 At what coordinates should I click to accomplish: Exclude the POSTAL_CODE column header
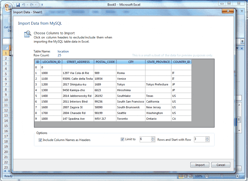click(x=105, y=62)
